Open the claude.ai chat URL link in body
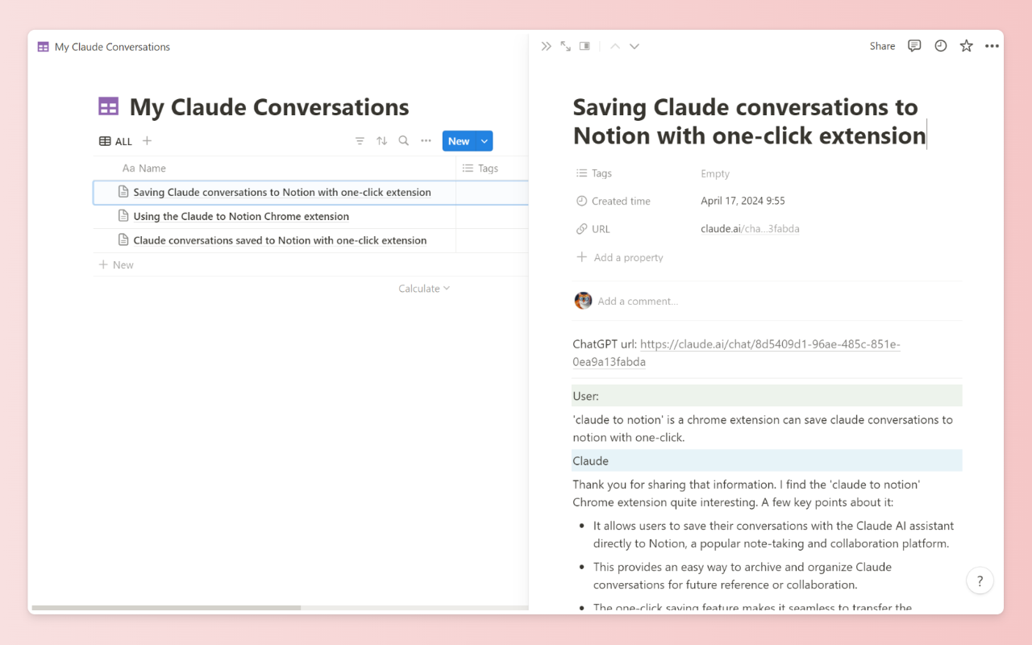This screenshot has width=1032, height=645. pyautogui.click(x=736, y=352)
